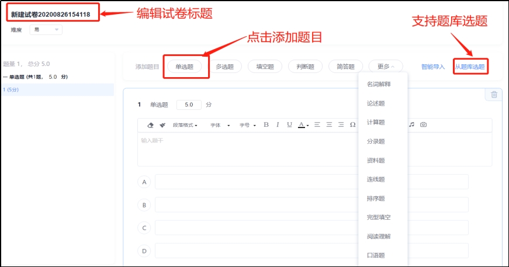The height and width of the screenshot is (267, 509).
Task: Select question 1 (5分) in sidebar
Action: (57, 89)
